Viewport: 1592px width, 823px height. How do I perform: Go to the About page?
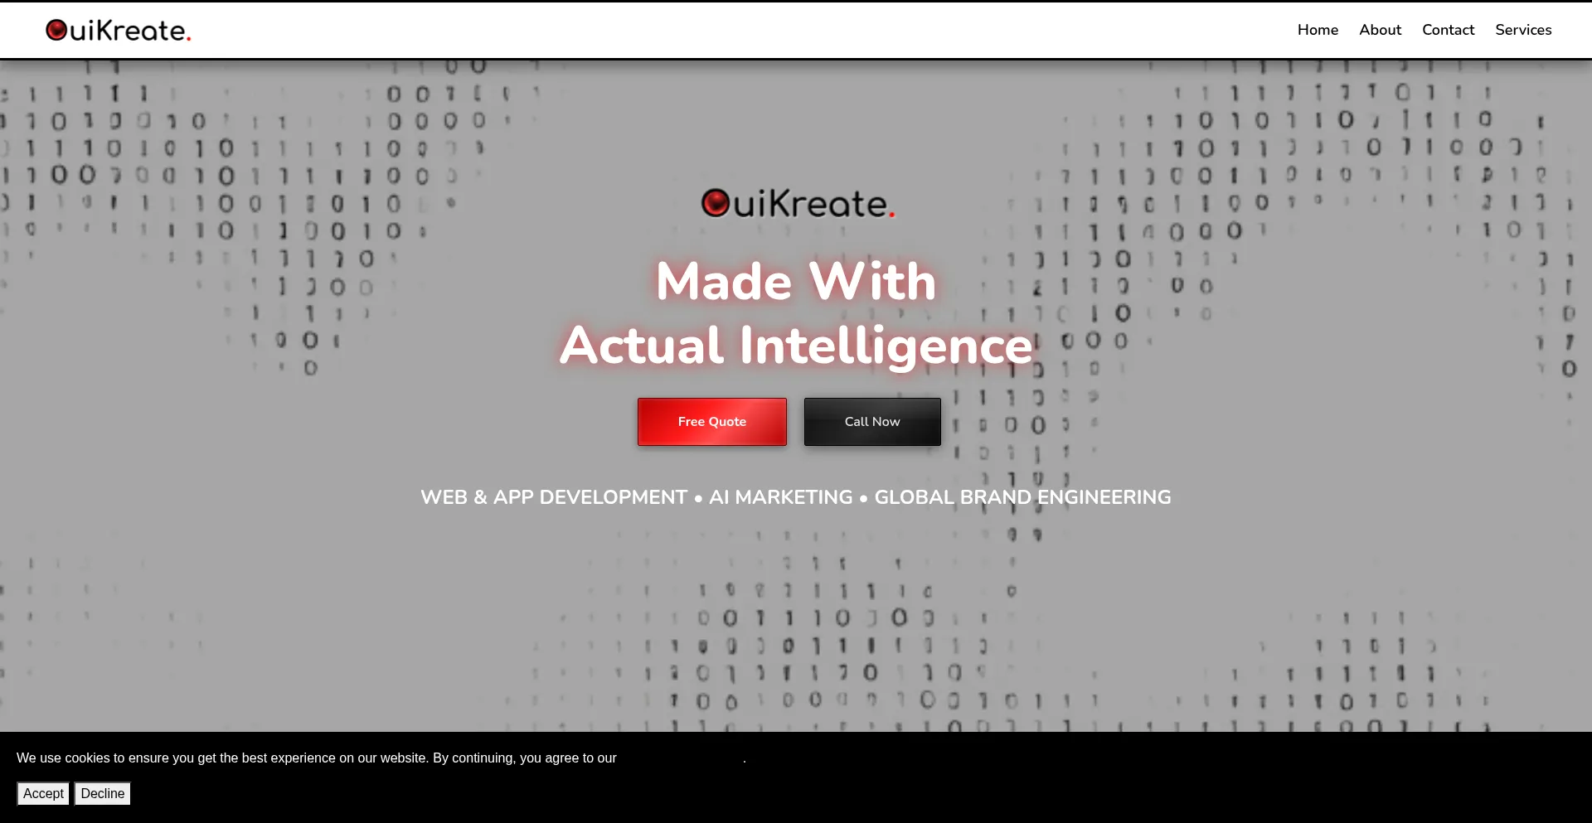(x=1380, y=30)
